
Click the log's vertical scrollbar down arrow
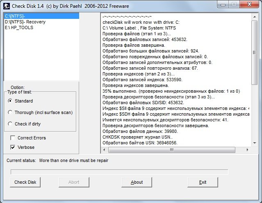coord(254,142)
